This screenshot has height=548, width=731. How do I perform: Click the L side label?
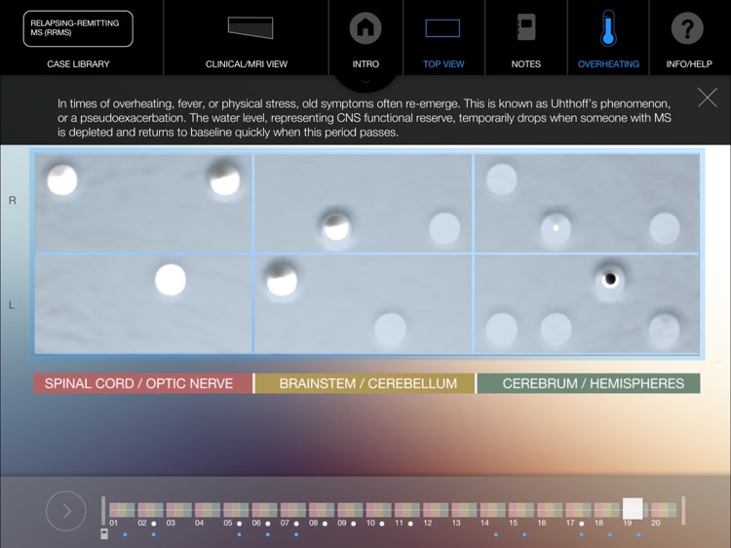click(12, 305)
